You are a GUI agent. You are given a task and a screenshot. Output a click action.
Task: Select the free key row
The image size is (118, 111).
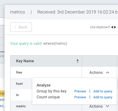tap(46, 72)
